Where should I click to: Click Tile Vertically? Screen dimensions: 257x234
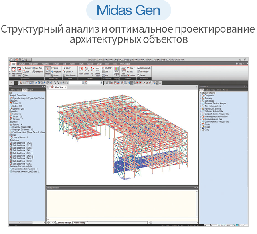143,72
